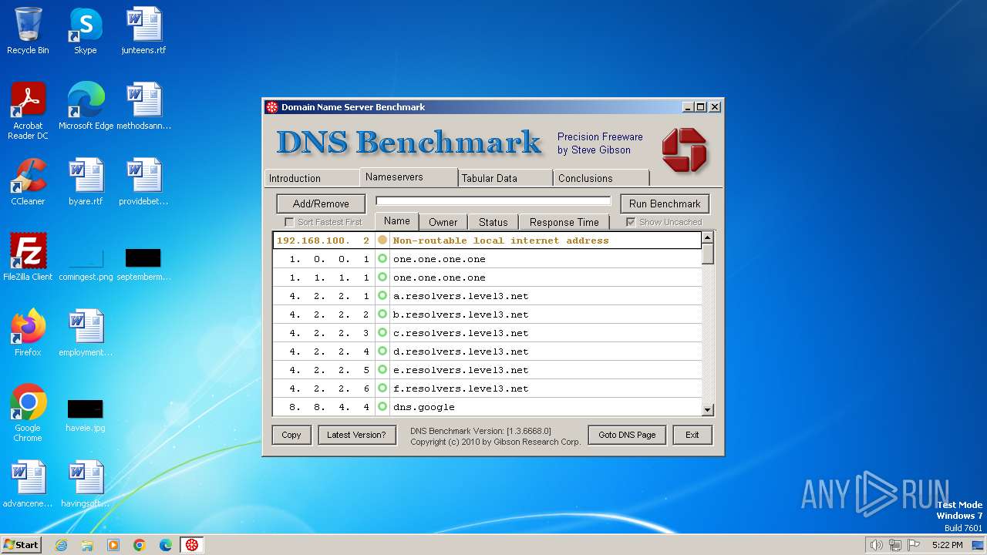Click the Exit button
987x555 pixels.
(x=692, y=435)
